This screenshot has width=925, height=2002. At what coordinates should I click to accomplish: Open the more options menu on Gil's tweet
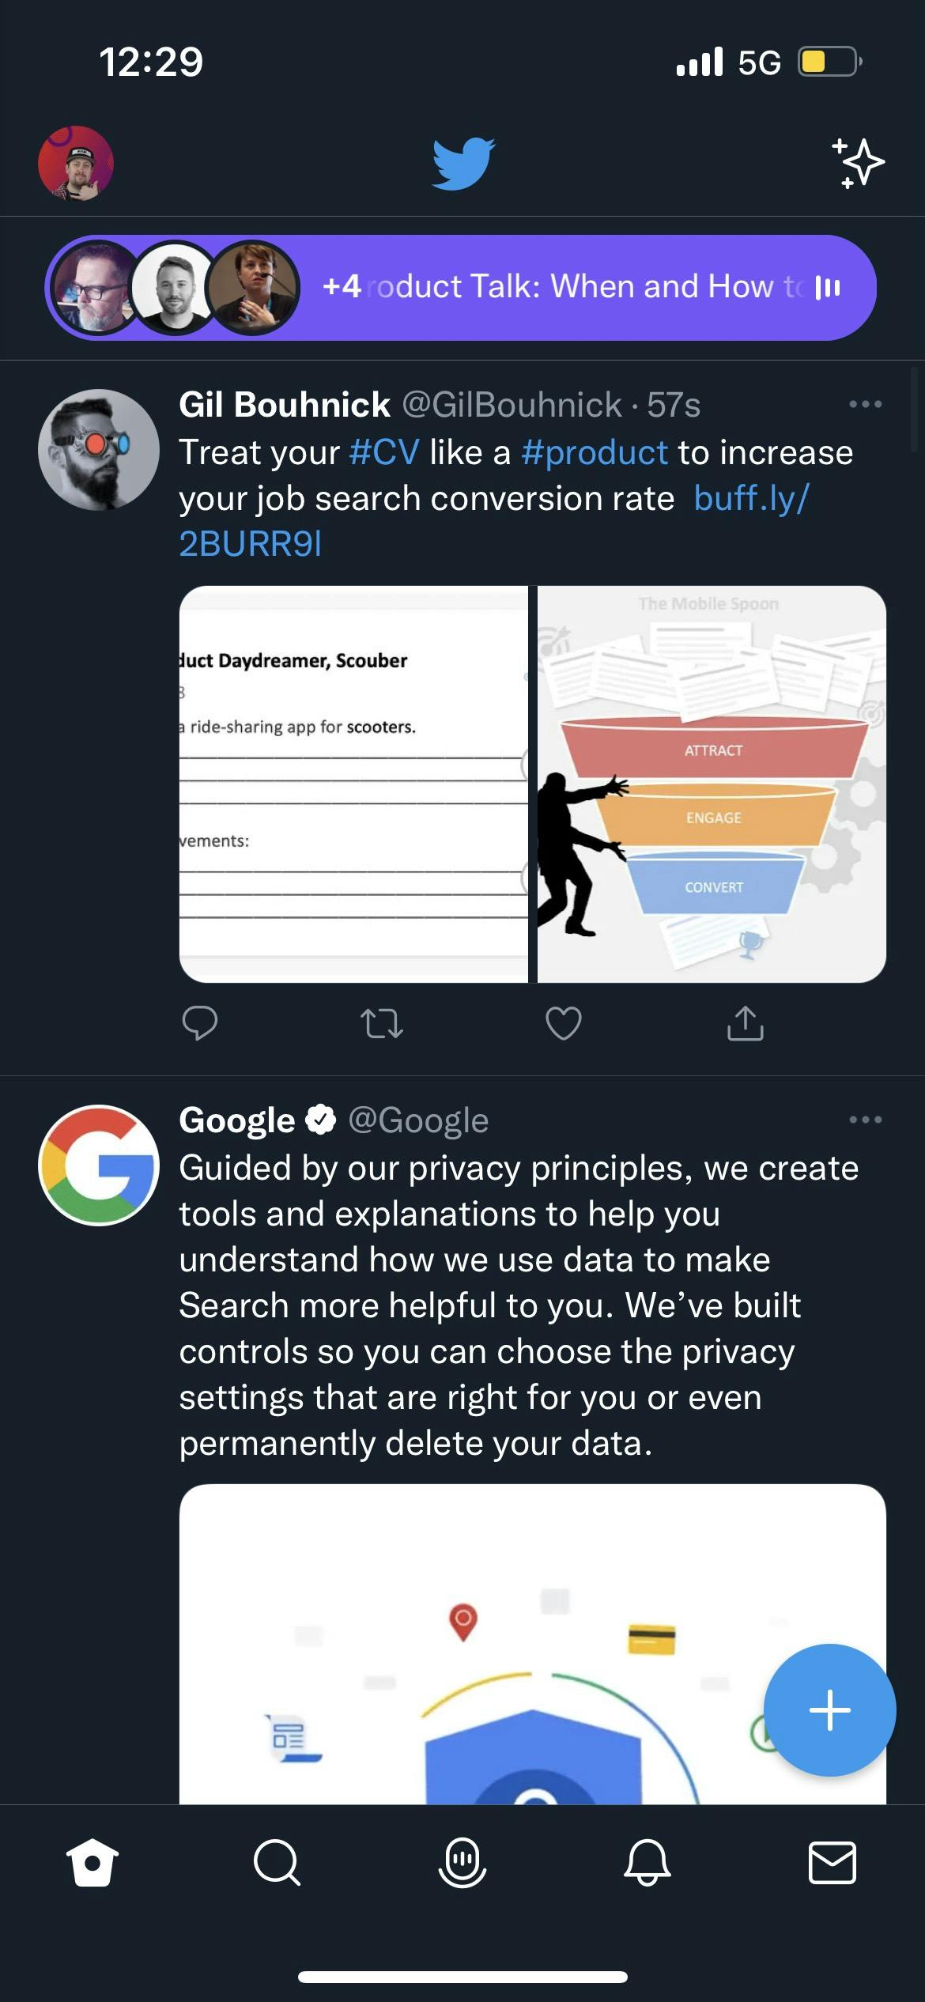[868, 403]
